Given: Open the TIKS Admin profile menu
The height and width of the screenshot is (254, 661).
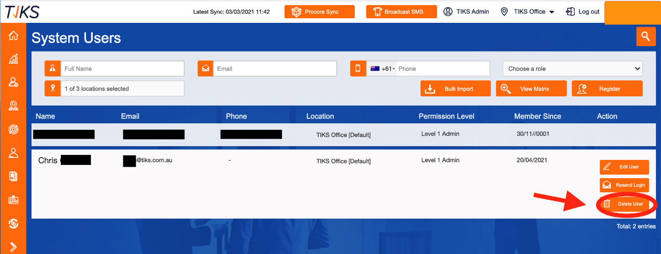Looking at the screenshot, I should click(x=466, y=12).
